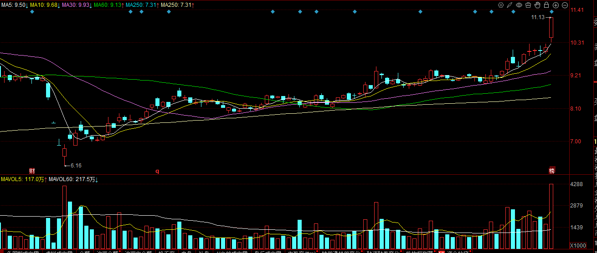Click the 11.41 price axis label
This screenshot has height=253, width=597.
(577, 10)
